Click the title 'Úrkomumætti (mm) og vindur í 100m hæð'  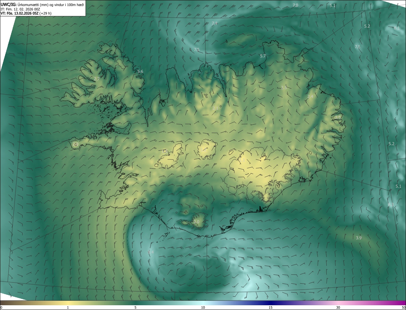(50, 4)
